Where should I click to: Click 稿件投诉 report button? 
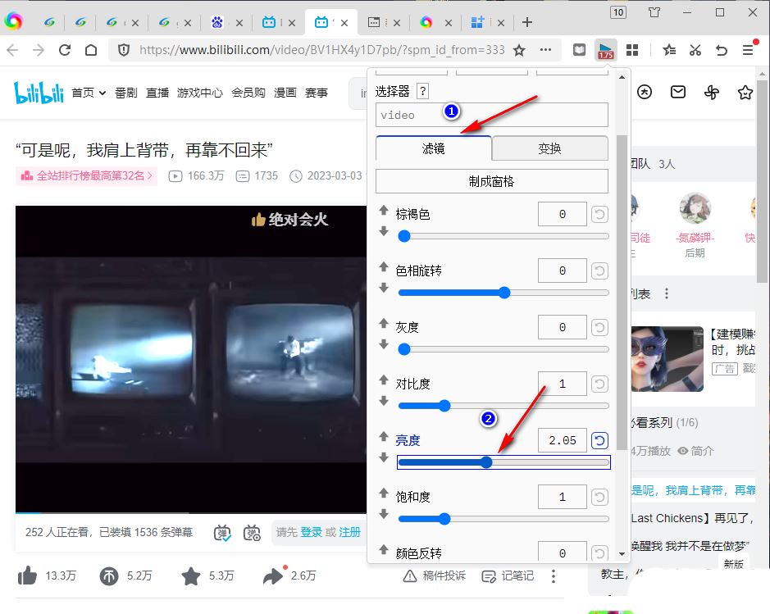434,575
